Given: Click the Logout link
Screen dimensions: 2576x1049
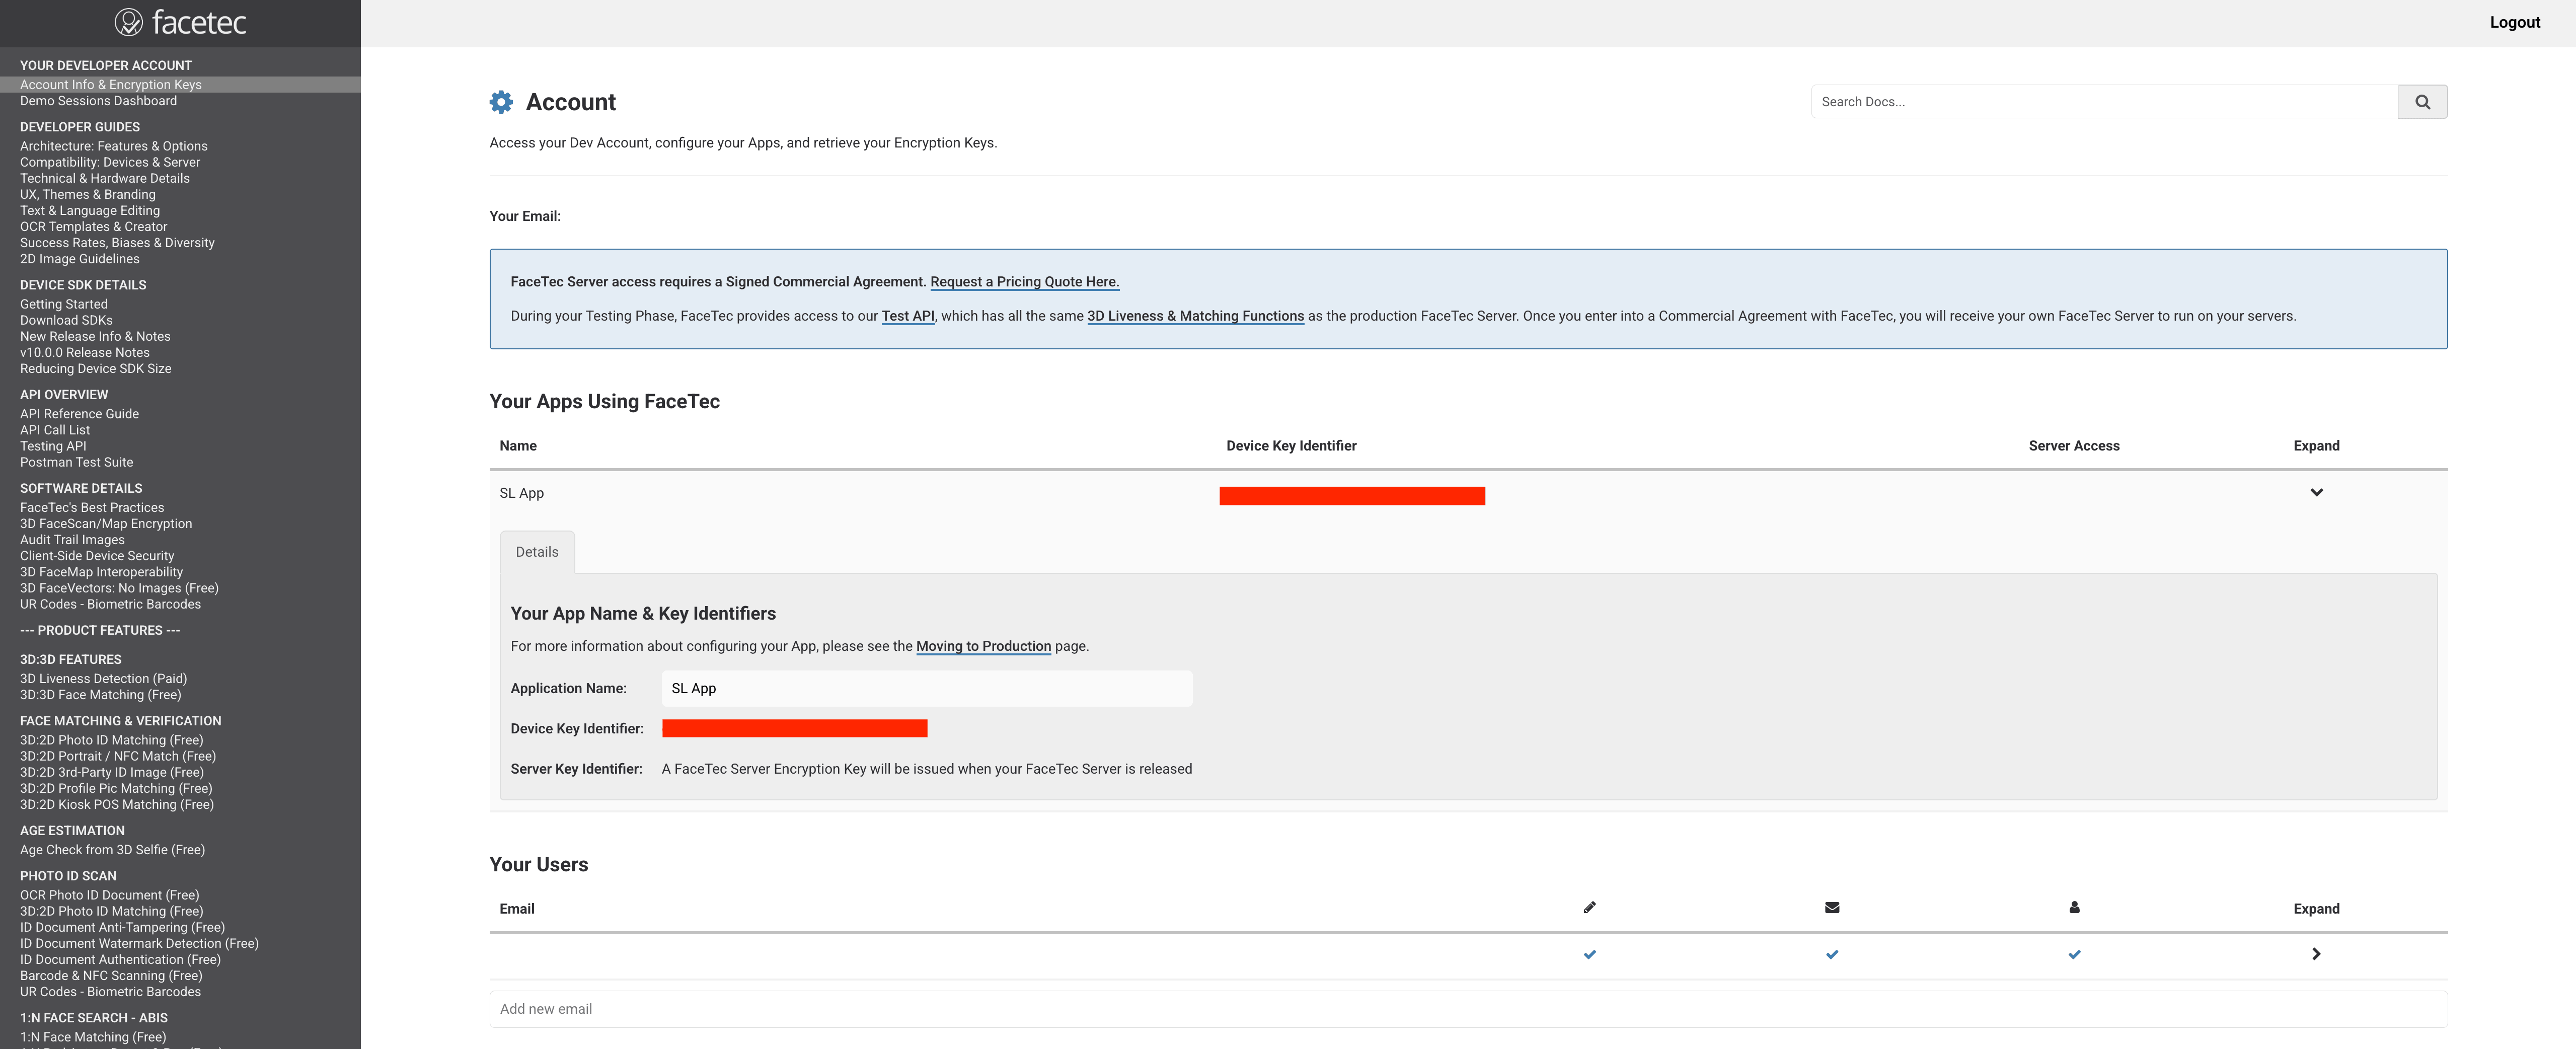Looking at the screenshot, I should coord(2514,22).
